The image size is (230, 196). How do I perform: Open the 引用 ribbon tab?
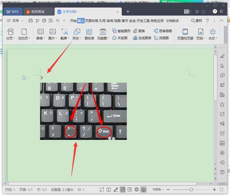click(102, 21)
